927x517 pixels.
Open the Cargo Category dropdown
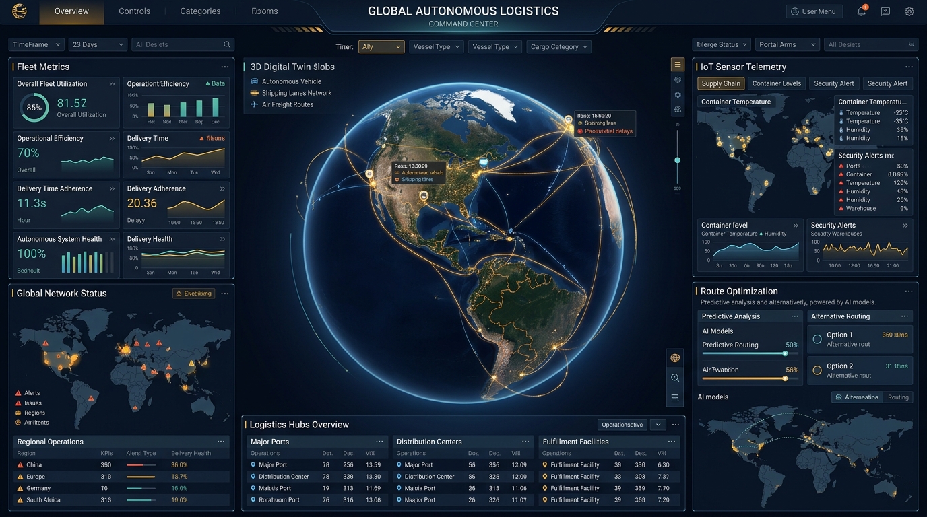point(558,46)
